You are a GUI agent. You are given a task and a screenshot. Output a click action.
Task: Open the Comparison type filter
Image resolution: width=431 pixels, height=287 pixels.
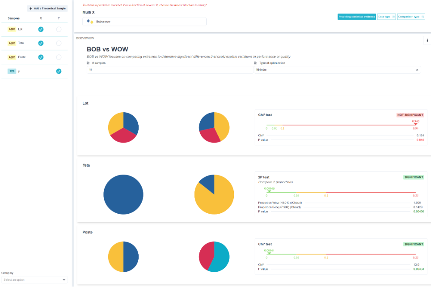pos(411,17)
